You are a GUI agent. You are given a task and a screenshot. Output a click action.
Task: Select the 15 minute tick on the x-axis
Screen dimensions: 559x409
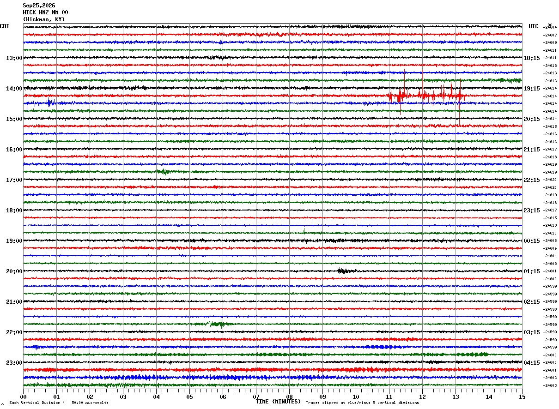(x=522, y=397)
